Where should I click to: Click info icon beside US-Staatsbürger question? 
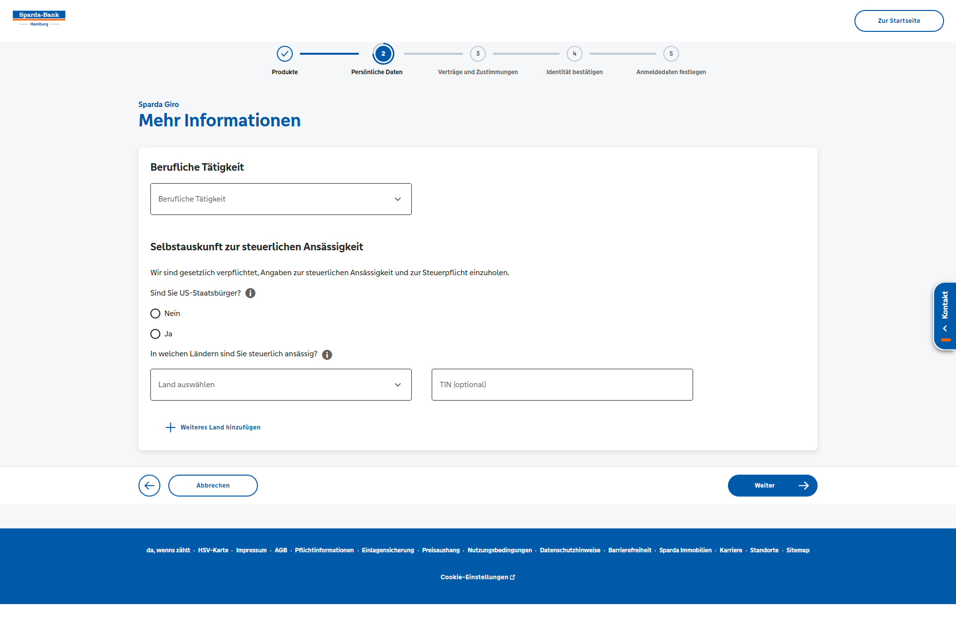(250, 293)
